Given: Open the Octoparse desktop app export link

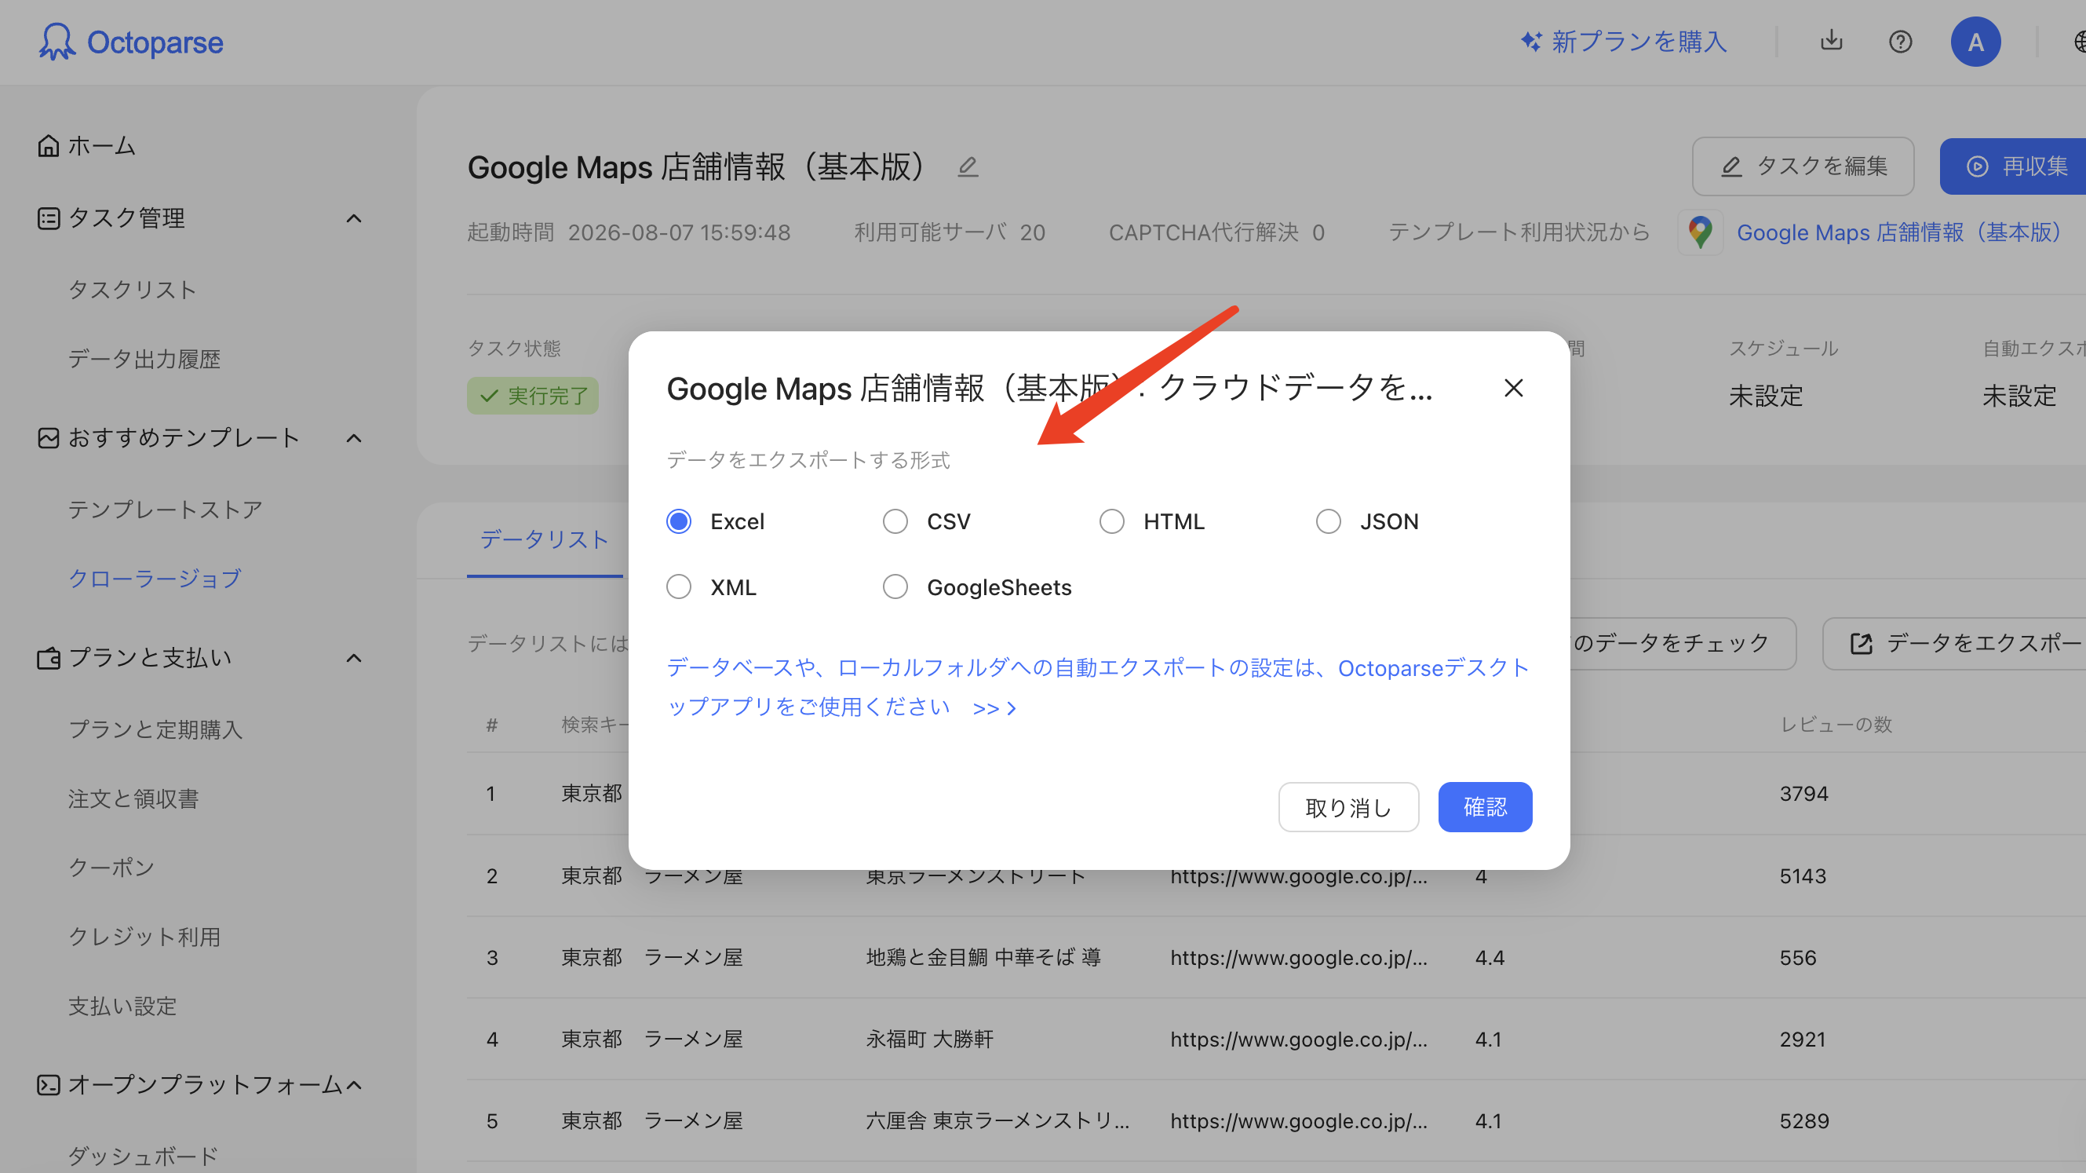Looking at the screenshot, I should tap(1097, 687).
